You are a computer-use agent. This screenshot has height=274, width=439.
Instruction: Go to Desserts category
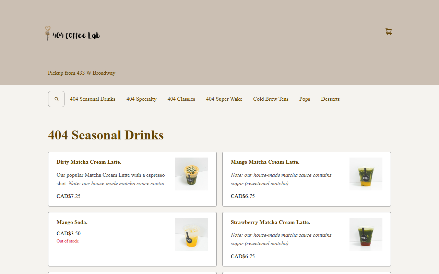tap(330, 99)
